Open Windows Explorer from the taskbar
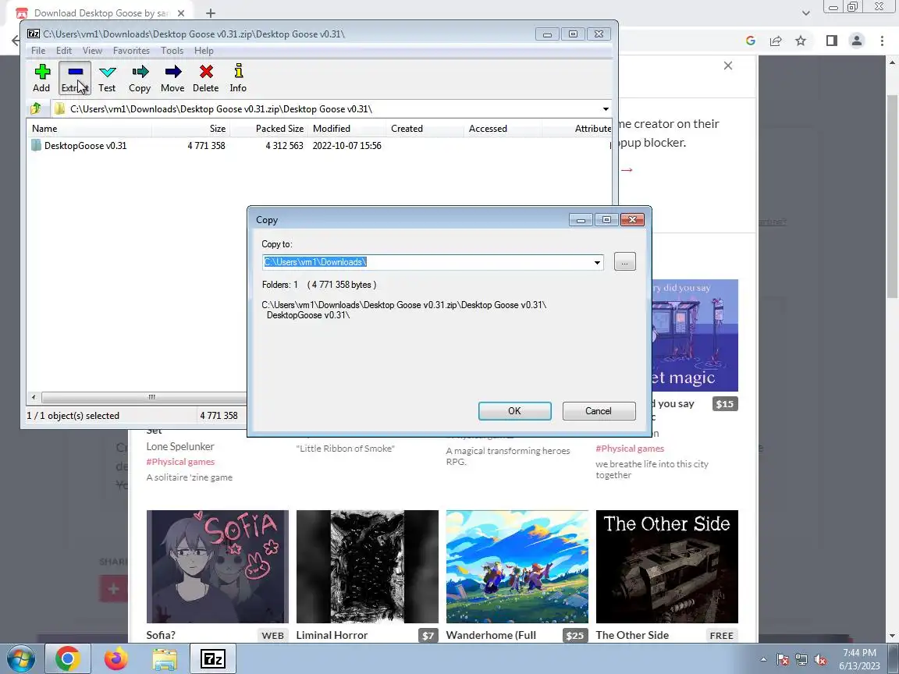 (x=164, y=658)
